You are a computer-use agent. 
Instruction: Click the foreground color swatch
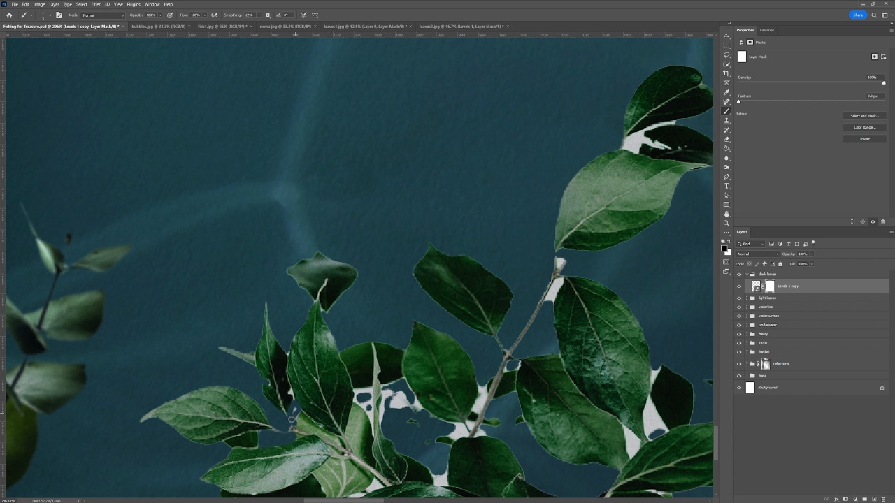click(724, 248)
